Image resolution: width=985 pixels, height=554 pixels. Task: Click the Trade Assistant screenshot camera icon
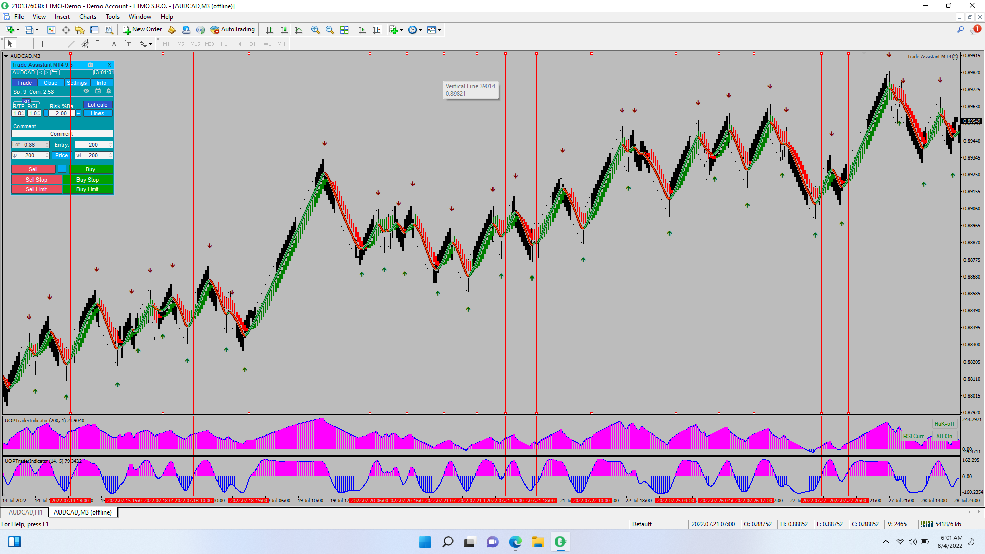[x=90, y=65]
